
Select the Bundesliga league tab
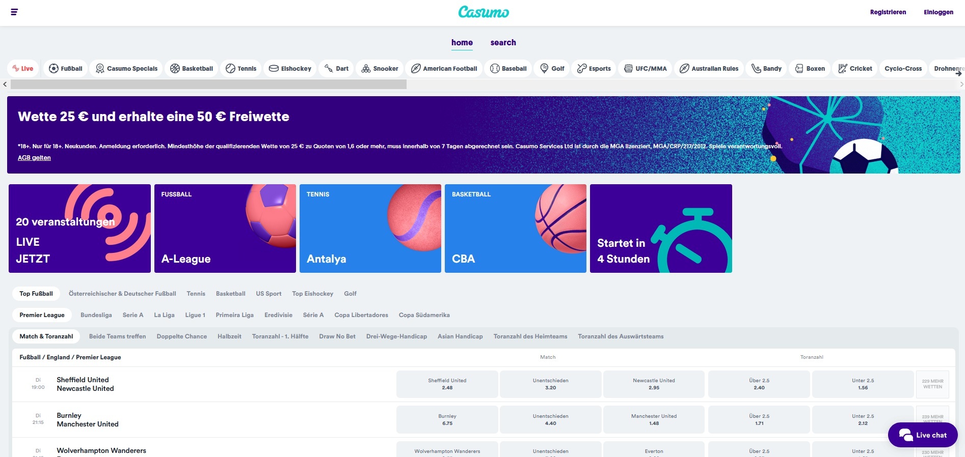point(96,315)
